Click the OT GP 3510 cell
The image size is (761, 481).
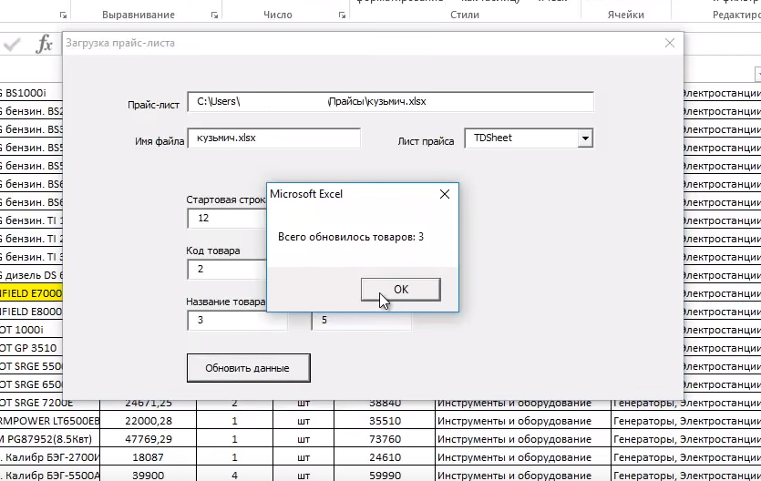[31, 348]
